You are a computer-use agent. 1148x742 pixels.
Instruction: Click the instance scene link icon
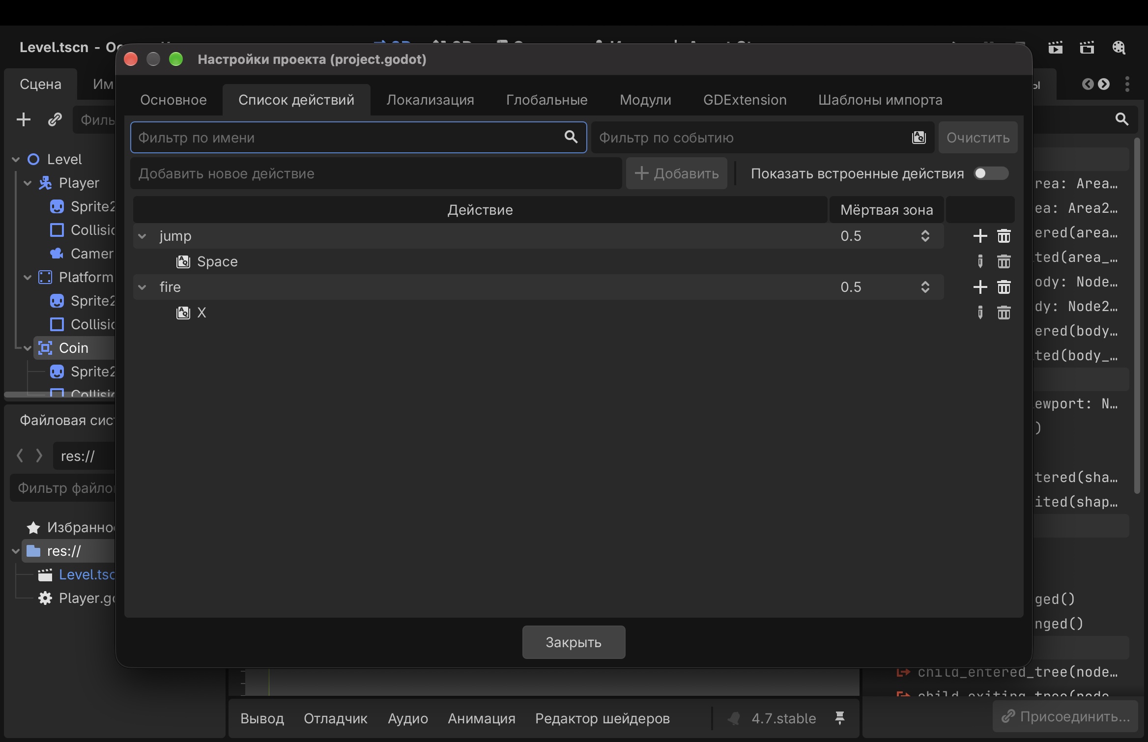(x=55, y=119)
